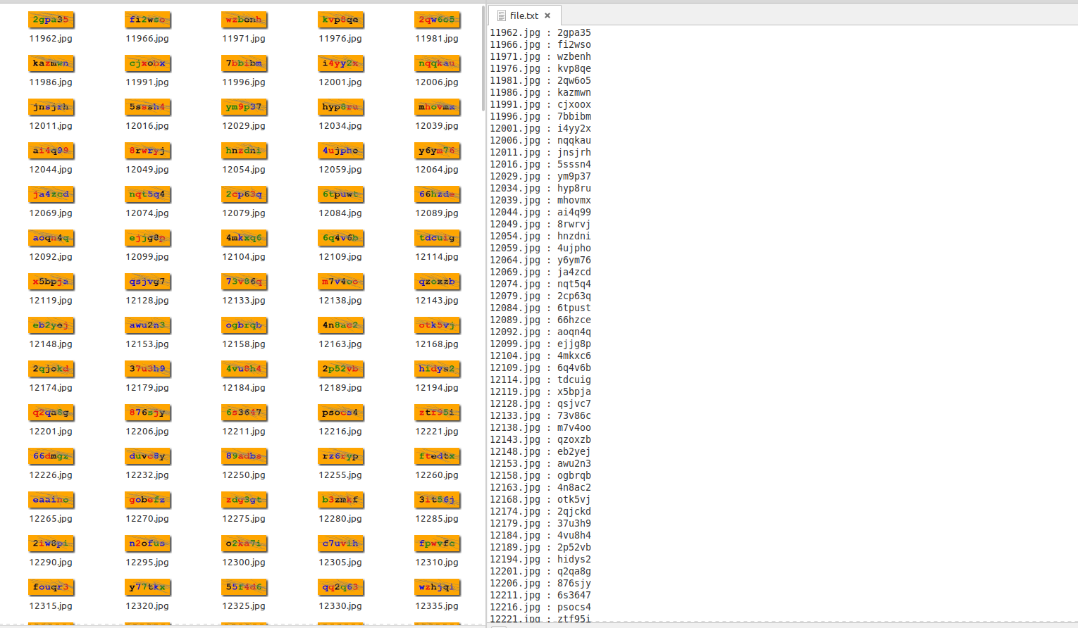Select the 12079.jpg captcha thumbnail

(244, 195)
